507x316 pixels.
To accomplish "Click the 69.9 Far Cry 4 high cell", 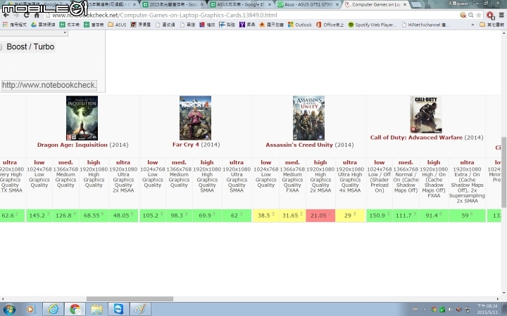I will pos(207,216).
